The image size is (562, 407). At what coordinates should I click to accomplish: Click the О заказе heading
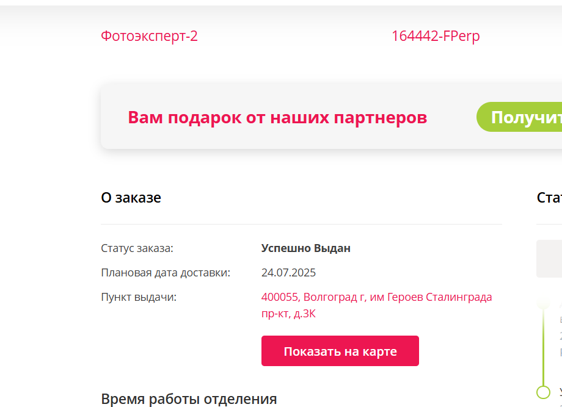[x=131, y=198]
